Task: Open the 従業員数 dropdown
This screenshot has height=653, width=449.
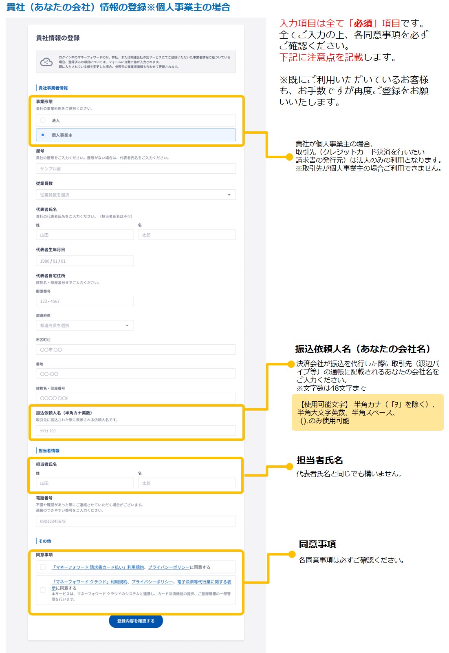Action: (135, 195)
